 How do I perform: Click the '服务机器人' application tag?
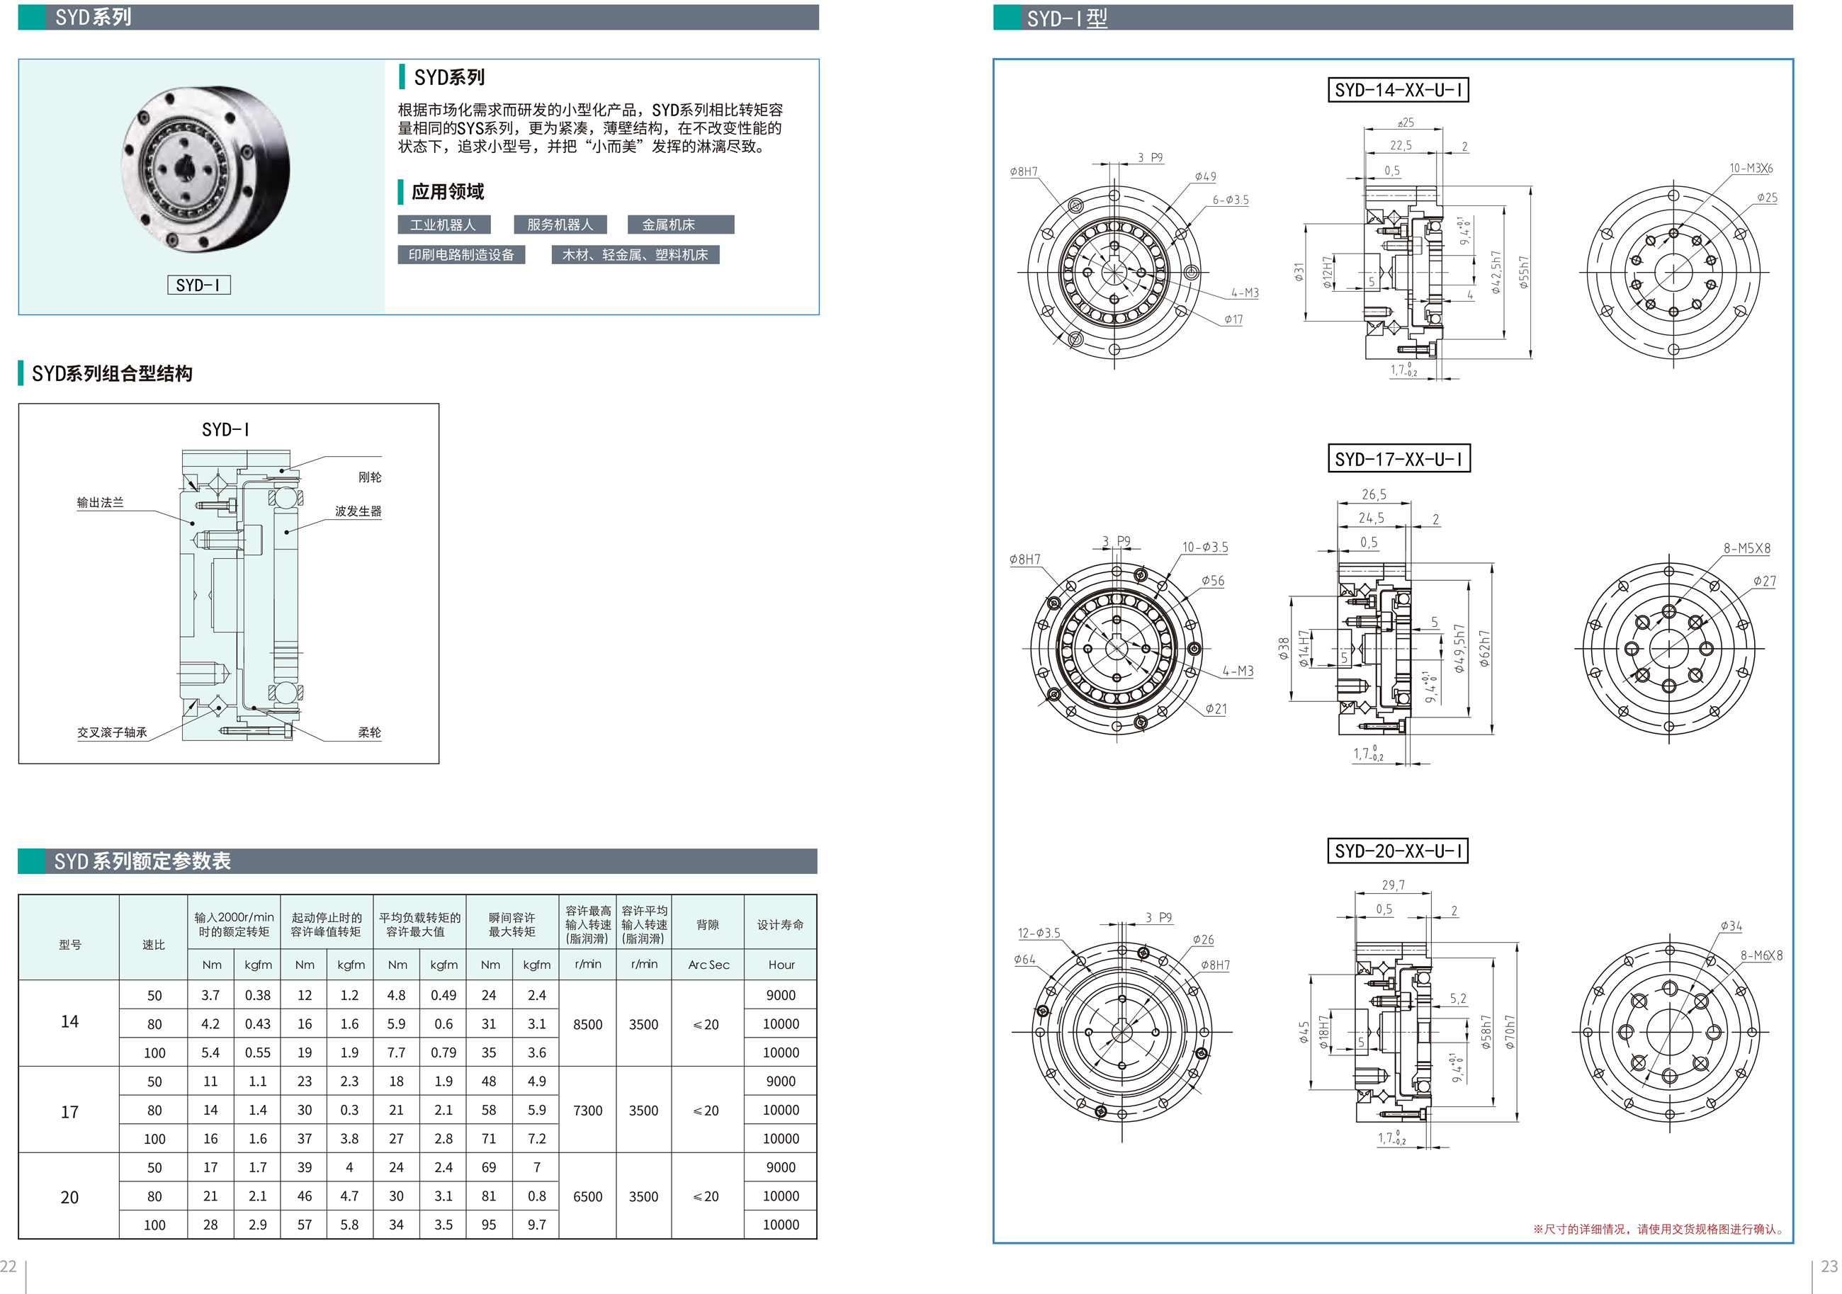click(560, 225)
